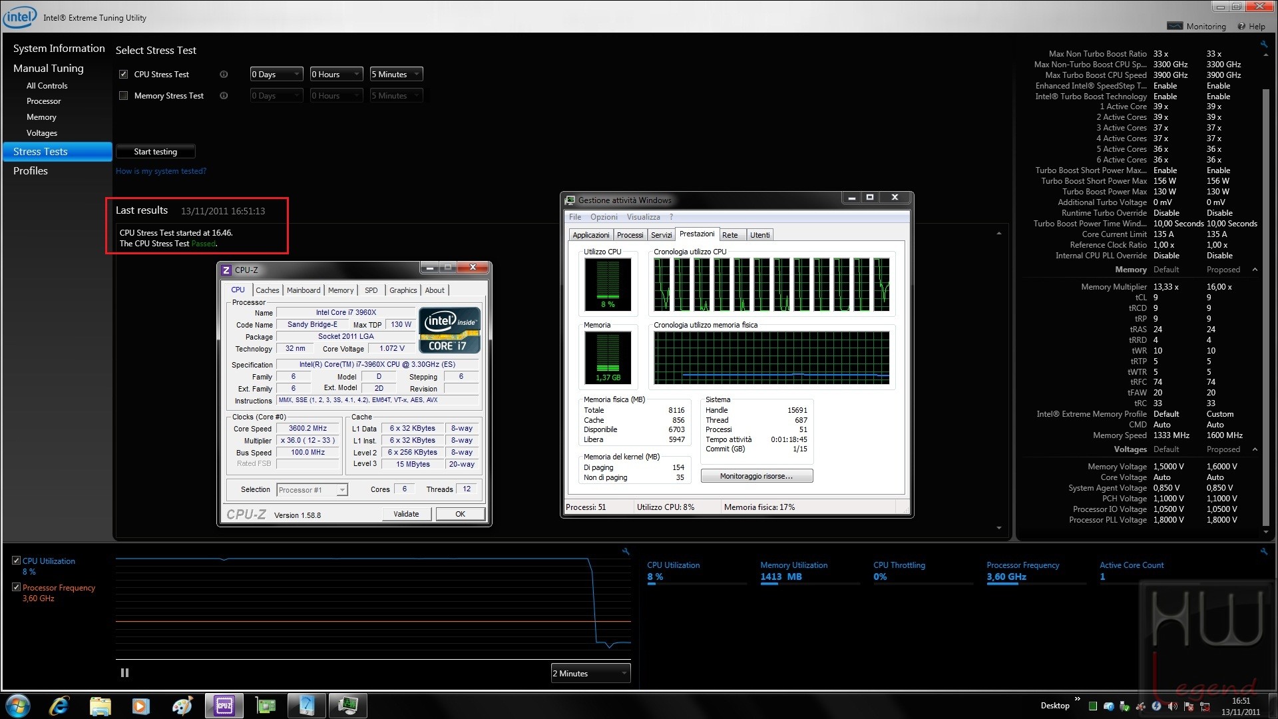
Task: Open Monitoring view icon at top
Action: (1175, 26)
